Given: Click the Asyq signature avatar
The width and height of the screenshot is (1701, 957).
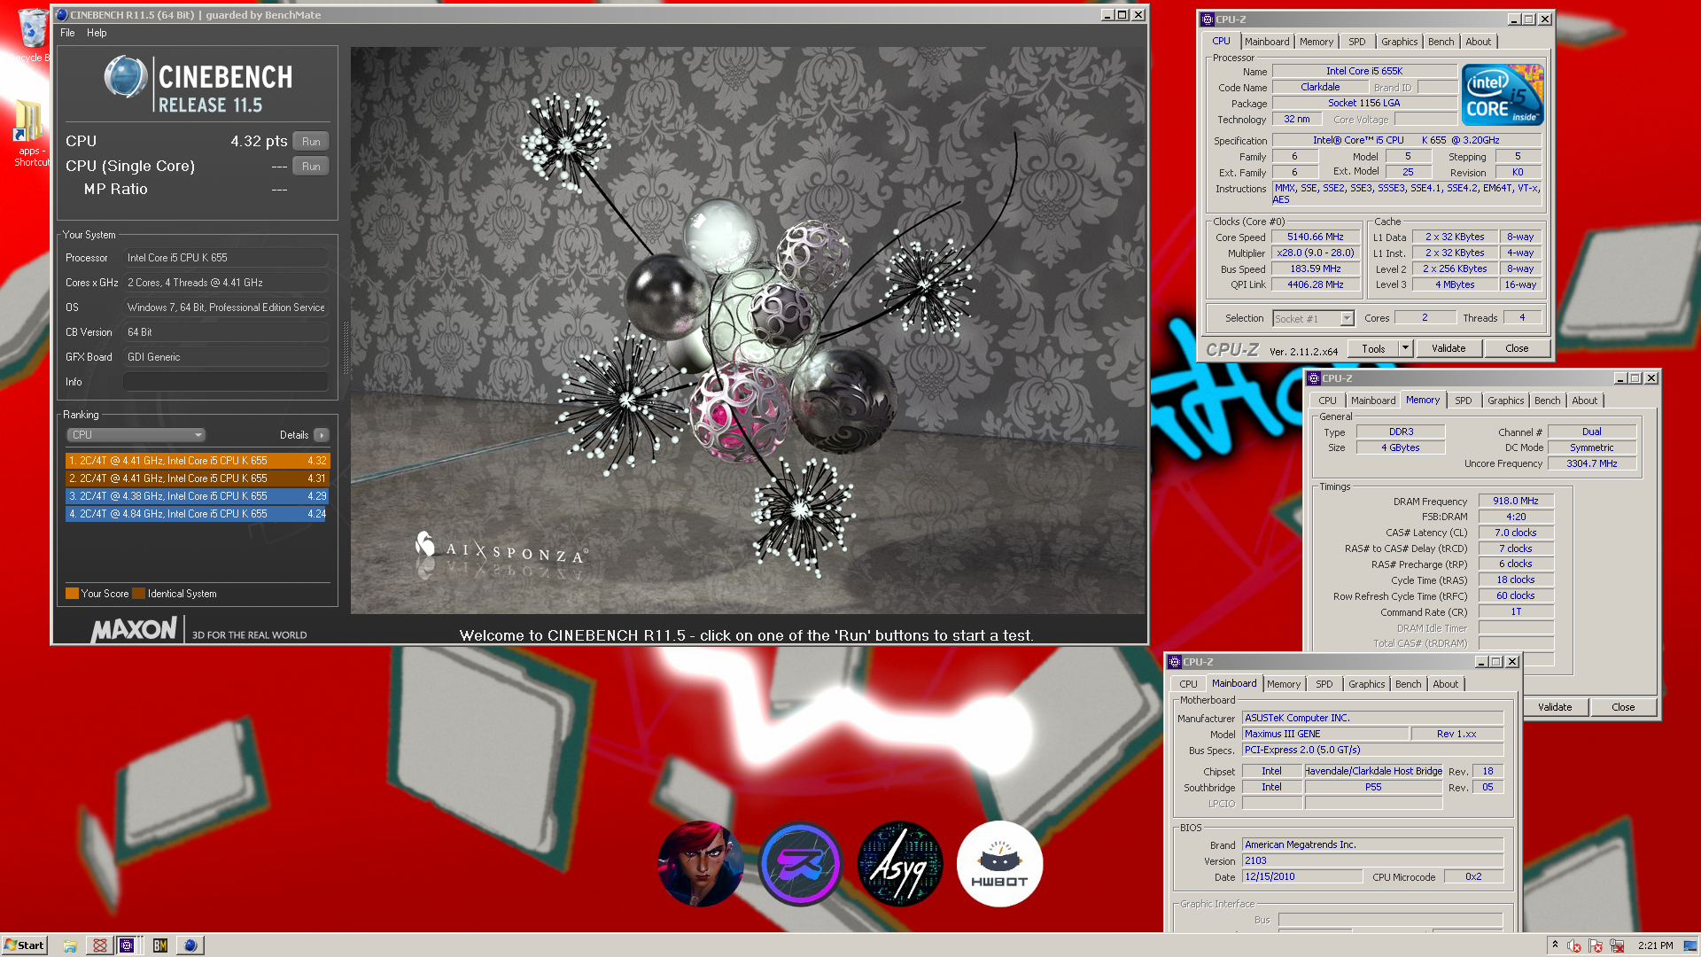Looking at the screenshot, I should tap(900, 864).
